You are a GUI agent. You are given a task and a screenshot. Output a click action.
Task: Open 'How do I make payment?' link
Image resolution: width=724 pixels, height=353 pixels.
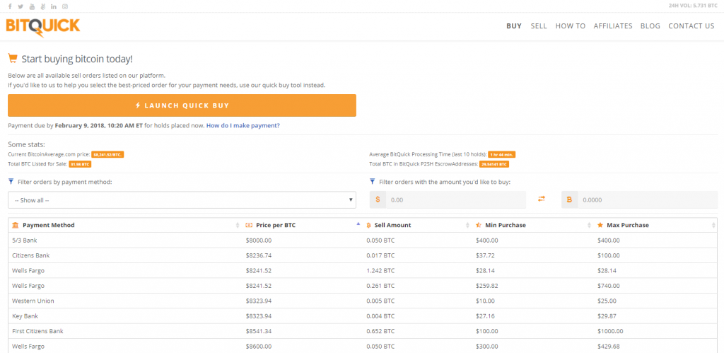click(x=243, y=125)
